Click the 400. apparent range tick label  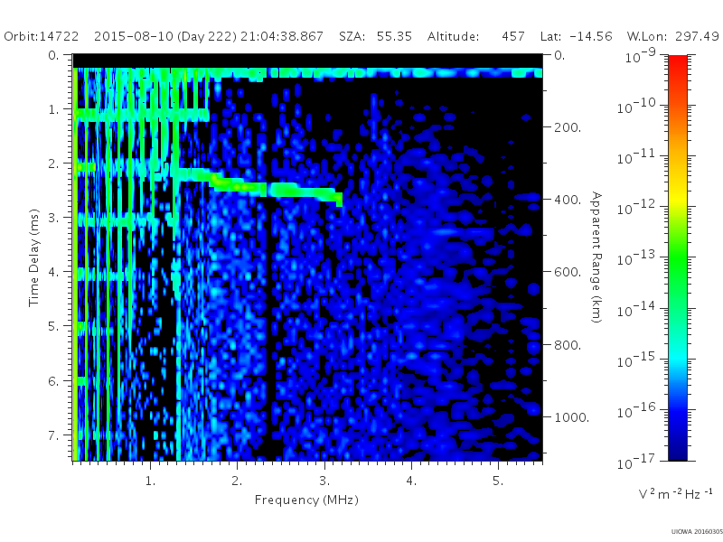point(568,200)
